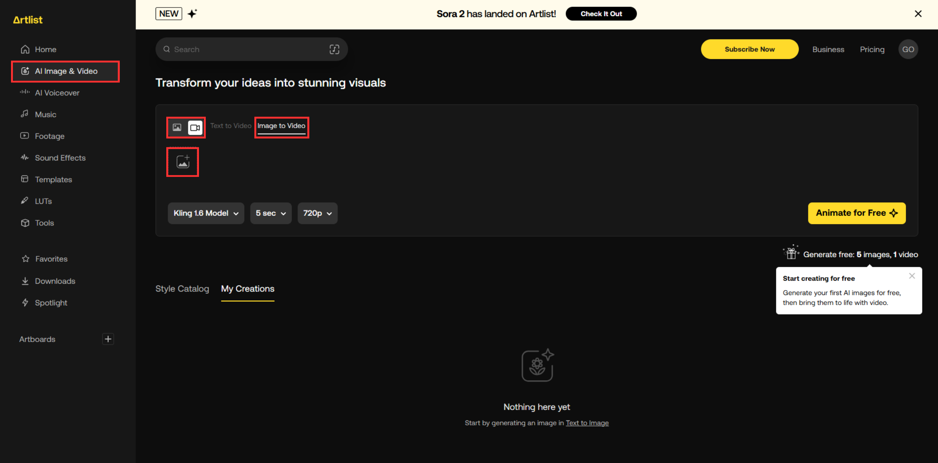Open Sound Effects
The image size is (938, 463).
pyautogui.click(x=60, y=158)
